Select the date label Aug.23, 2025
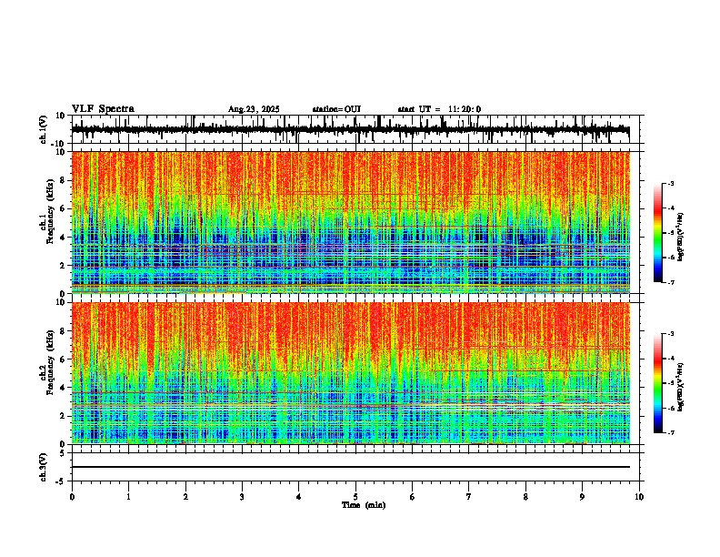The image size is (720, 557). coord(254,109)
